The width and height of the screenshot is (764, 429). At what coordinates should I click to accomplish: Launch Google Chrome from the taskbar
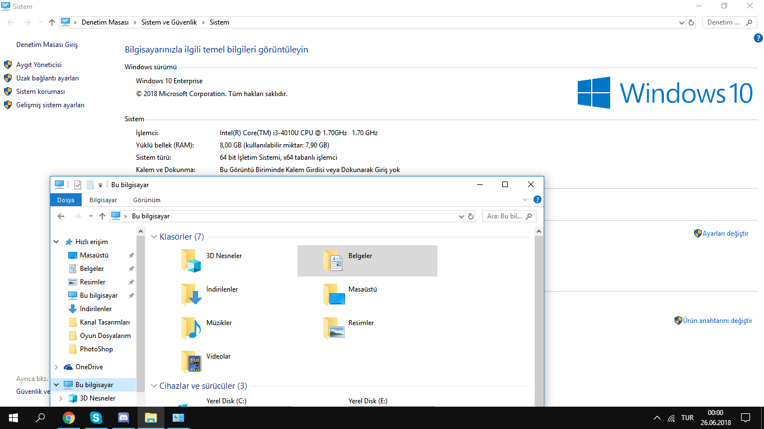coord(69,417)
